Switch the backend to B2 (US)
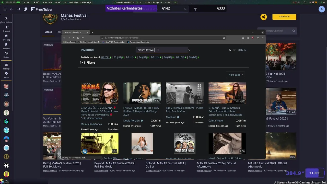 tap(118, 57)
